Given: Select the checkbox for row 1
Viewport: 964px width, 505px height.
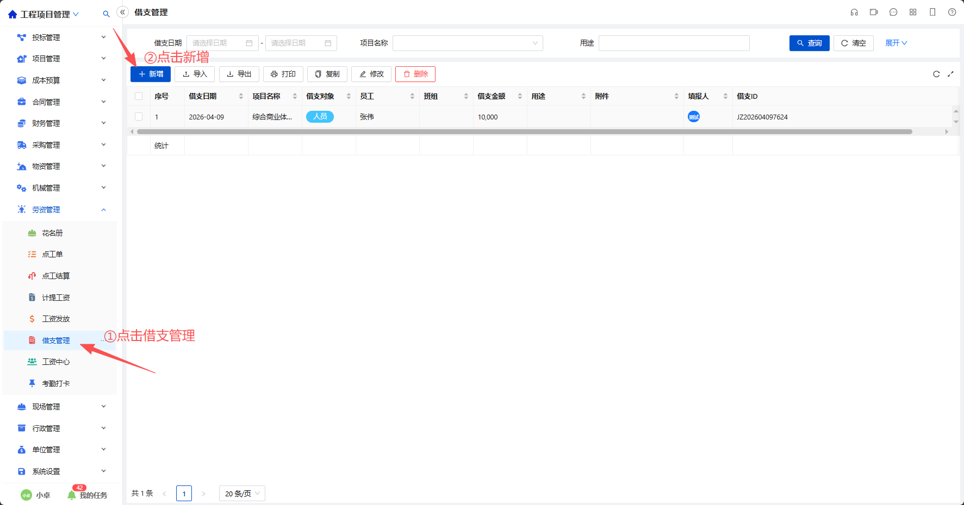Looking at the screenshot, I should click(139, 116).
